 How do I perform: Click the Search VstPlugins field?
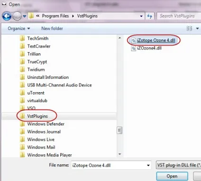tap(179, 16)
